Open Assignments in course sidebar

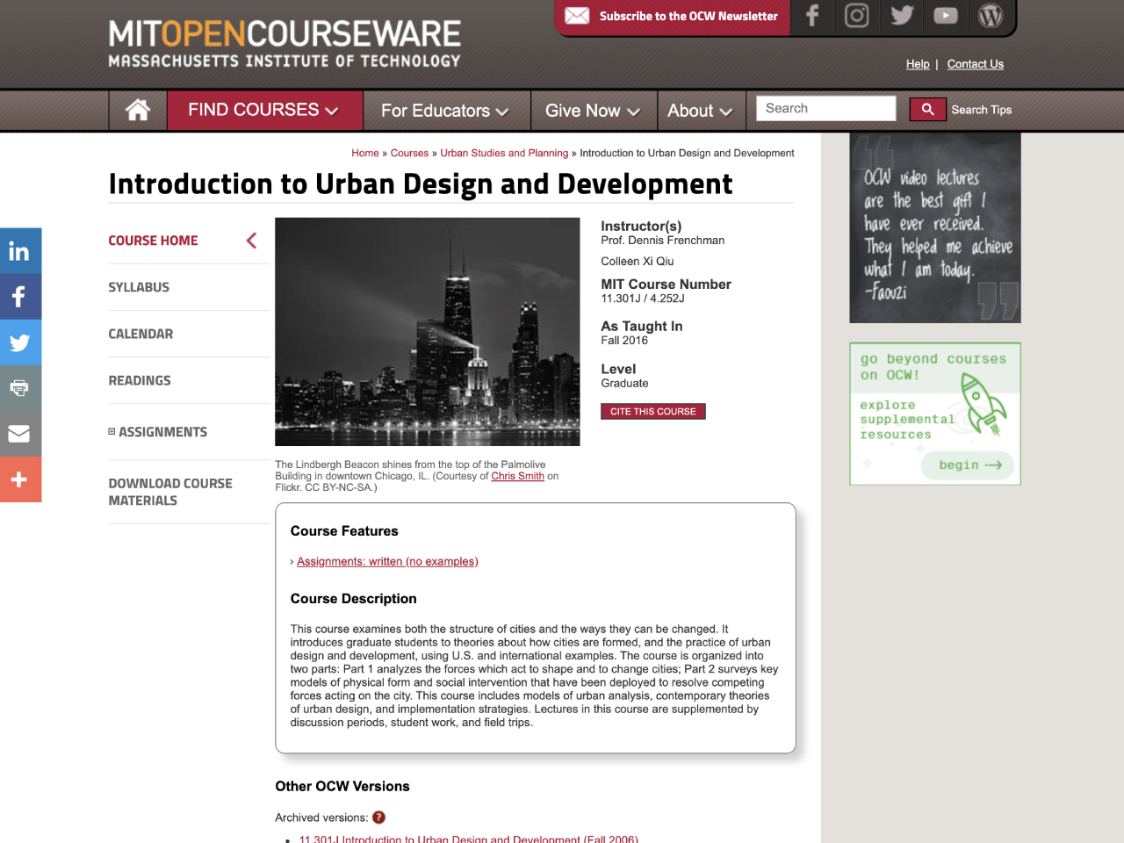click(163, 432)
